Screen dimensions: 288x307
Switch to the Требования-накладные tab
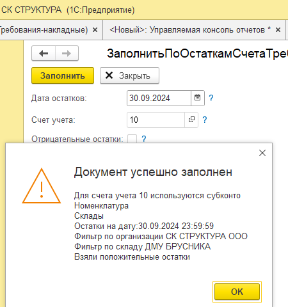tap(44, 30)
